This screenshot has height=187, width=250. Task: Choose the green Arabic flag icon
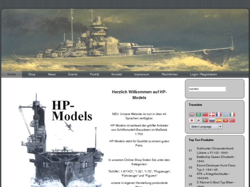tap(198, 114)
